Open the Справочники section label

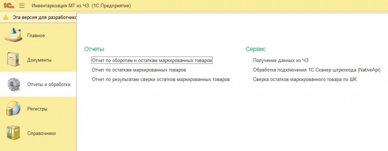coord(41,134)
